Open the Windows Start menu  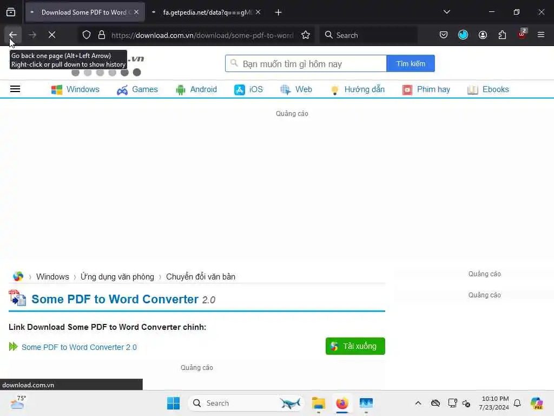[173, 403]
